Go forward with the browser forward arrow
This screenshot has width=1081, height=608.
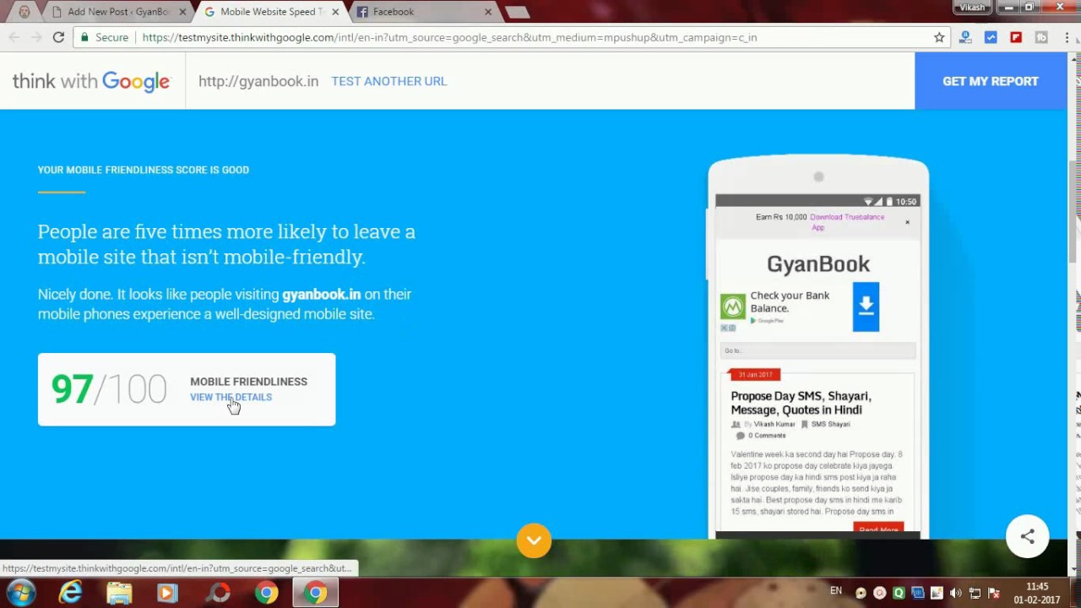(36, 37)
